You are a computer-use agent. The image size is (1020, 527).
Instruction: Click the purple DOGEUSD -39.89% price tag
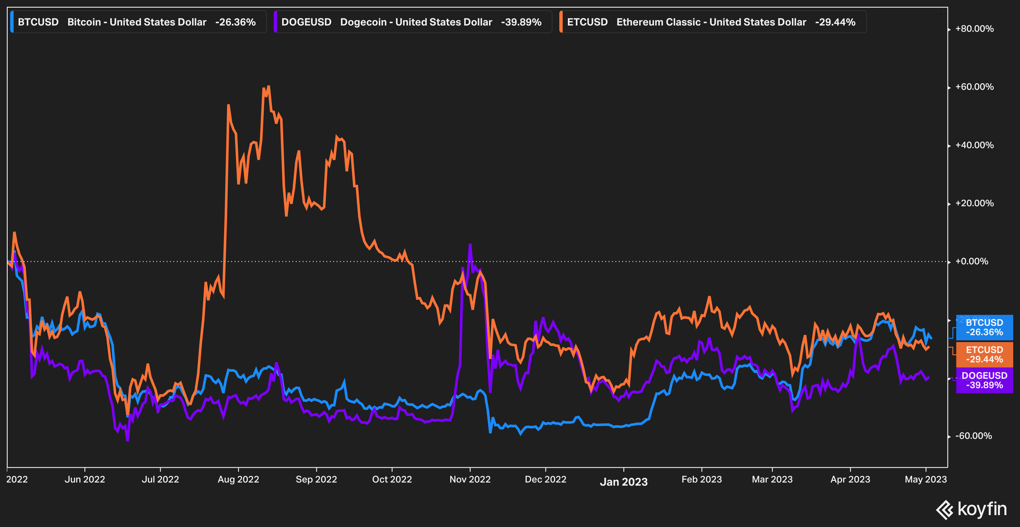[984, 381]
